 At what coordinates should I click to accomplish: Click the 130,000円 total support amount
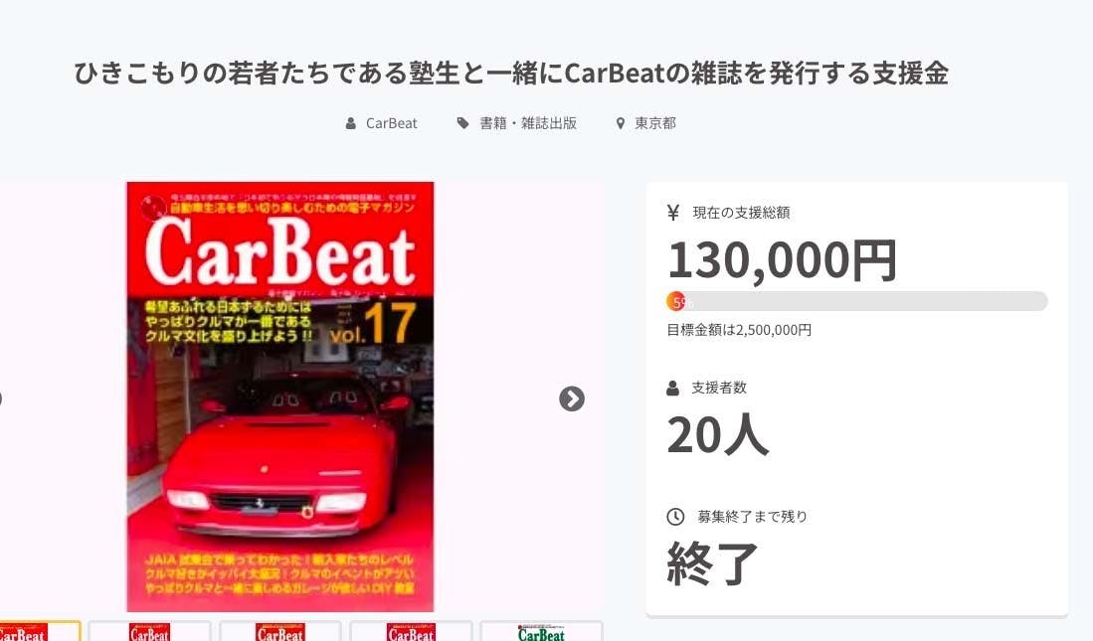pyautogui.click(x=782, y=260)
